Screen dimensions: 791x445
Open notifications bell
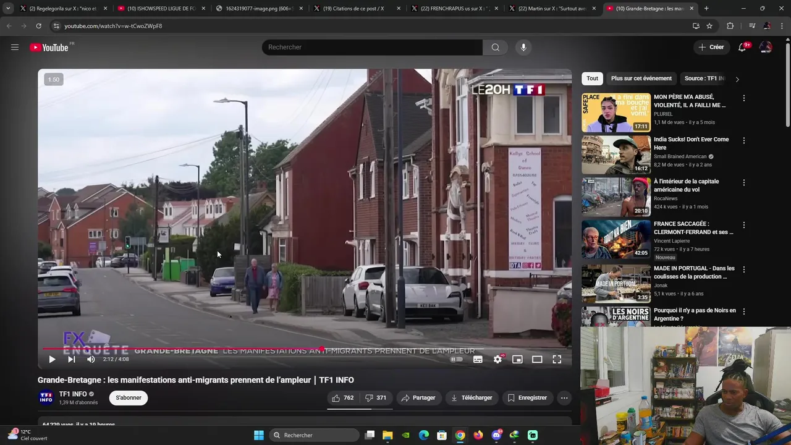pos(743,47)
